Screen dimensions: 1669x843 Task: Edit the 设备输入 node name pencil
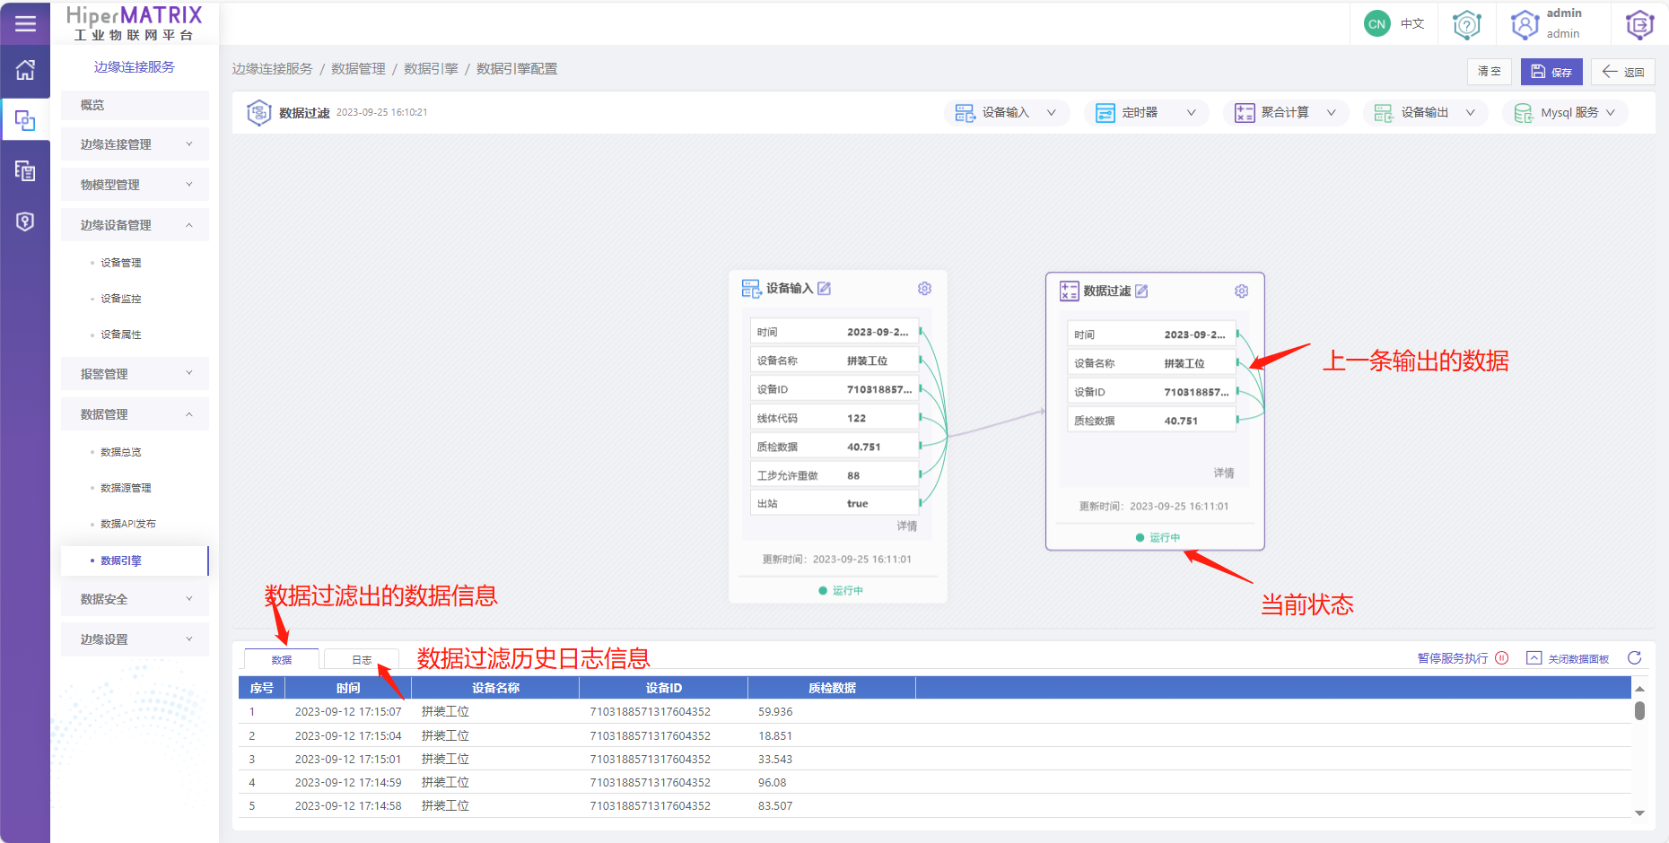click(x=825, y=288)
